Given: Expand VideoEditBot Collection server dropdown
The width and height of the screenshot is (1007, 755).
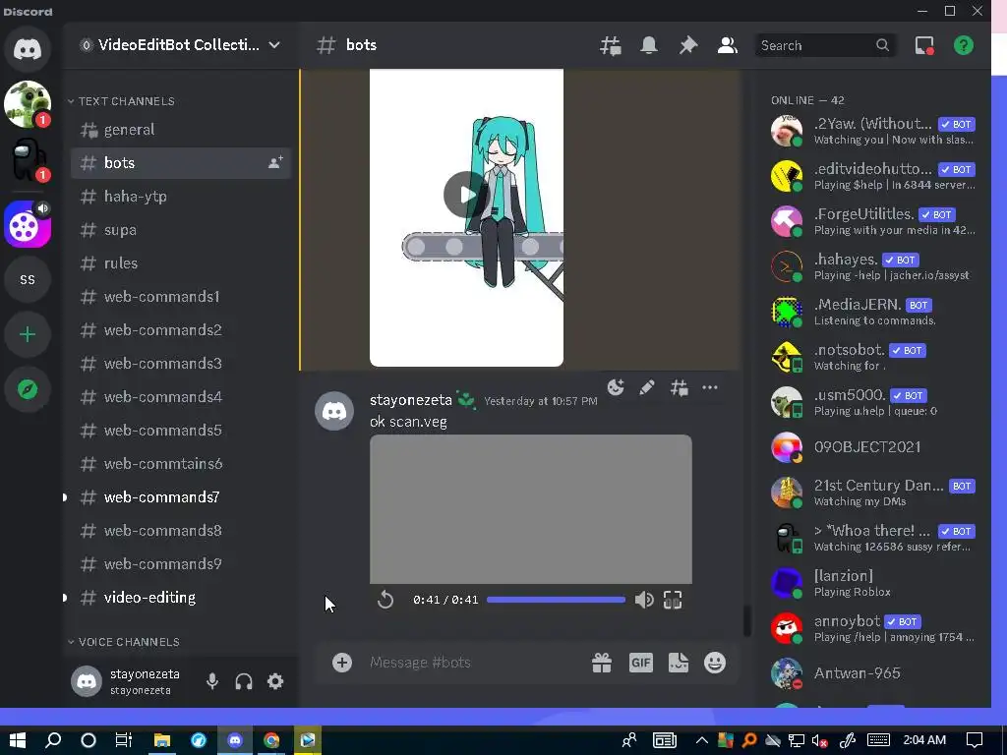Looking at the screenshot, I should [x=274, y=45].
